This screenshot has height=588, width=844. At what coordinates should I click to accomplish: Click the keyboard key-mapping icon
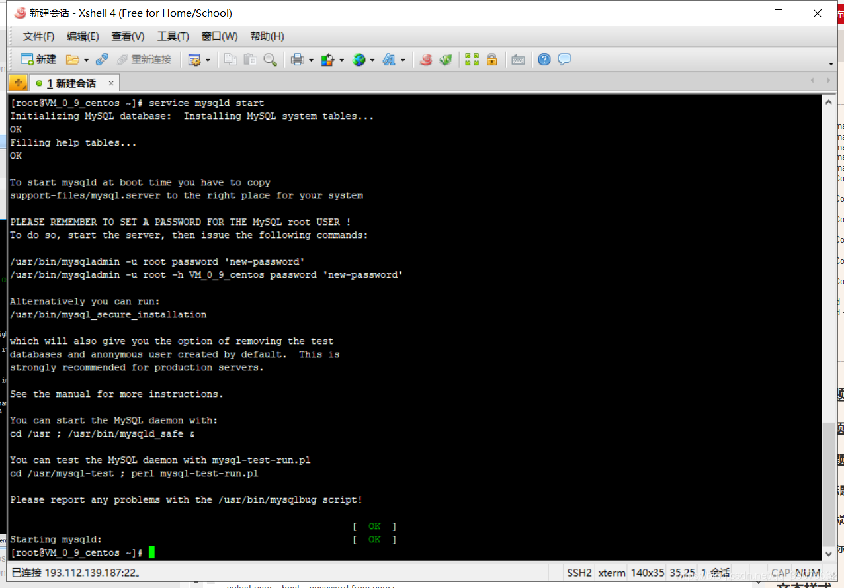519,60
